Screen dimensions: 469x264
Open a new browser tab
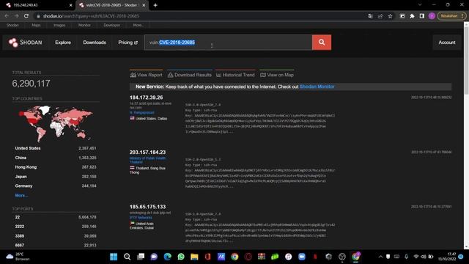point(155,5)
